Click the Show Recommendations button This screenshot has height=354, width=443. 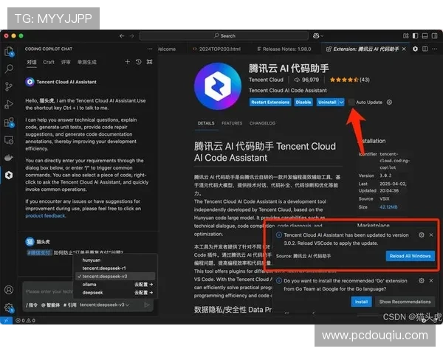(x=405, y=302)
